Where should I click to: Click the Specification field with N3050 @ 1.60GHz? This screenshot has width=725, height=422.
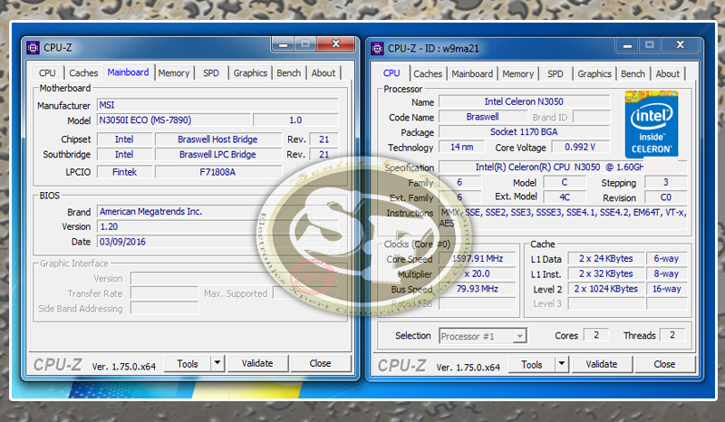click(x=563, y=167)
